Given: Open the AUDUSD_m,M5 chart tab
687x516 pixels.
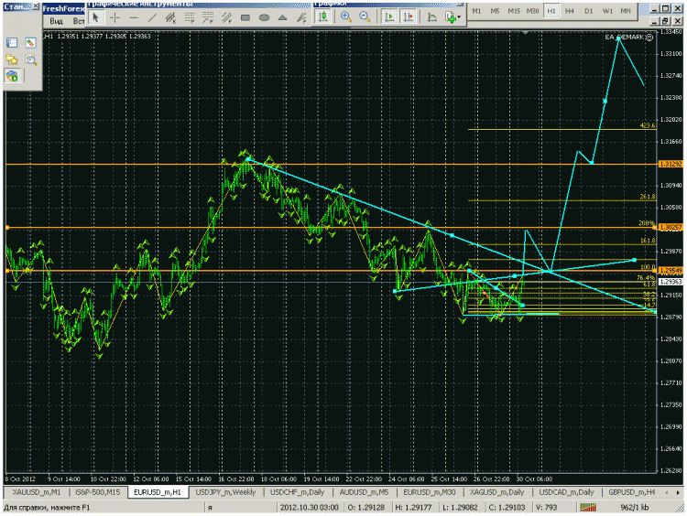Looking at the screenshot, I should [x=364, y=492].
